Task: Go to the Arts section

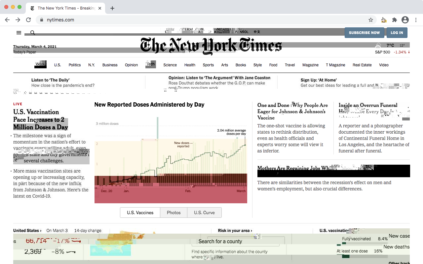Action: [x=225, y=65]
